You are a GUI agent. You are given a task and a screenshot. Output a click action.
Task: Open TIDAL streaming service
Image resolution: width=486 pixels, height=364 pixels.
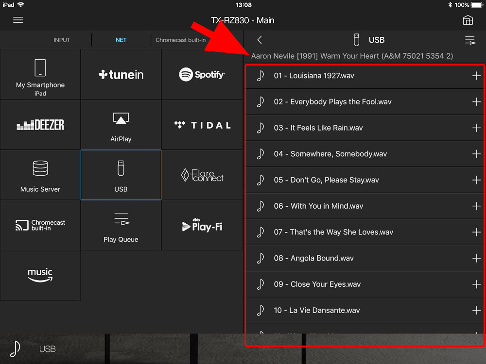tap(202, 125)
